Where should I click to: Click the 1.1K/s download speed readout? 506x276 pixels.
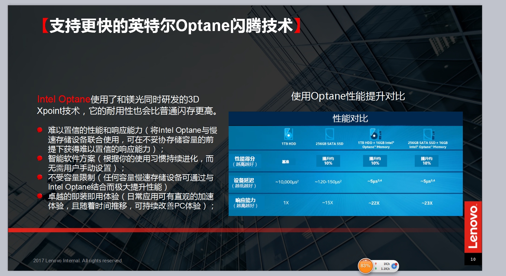click(385, 269)
